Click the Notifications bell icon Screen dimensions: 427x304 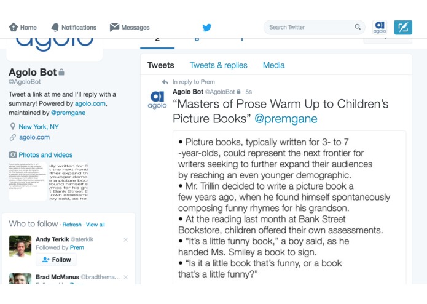click(x=55, y=27)
